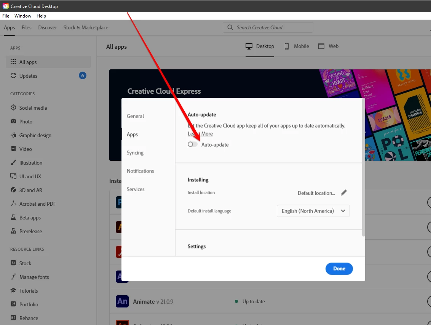Viewport: 431px width, 325px height.
Task: Click the Default install language label
Action: [209, 211]
